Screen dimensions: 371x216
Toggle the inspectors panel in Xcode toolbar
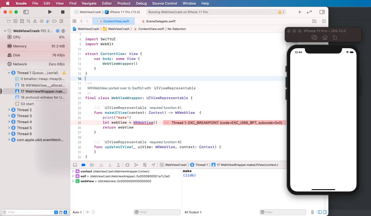coord(322,12)
